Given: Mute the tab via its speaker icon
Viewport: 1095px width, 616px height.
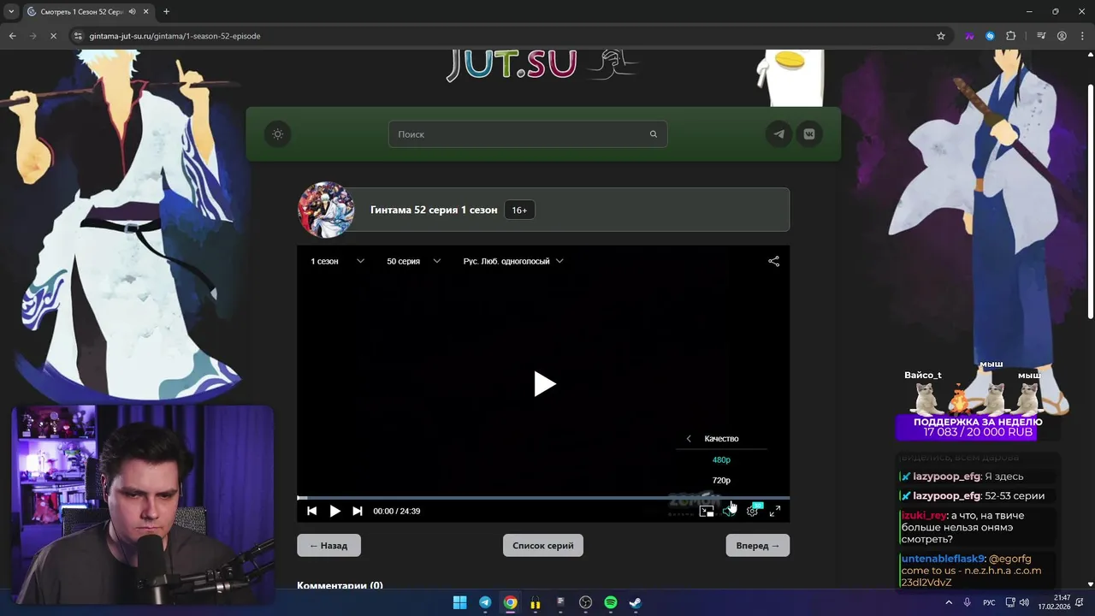Looking at the screenshot, I should pyautogui.click(x=133, y=12).
